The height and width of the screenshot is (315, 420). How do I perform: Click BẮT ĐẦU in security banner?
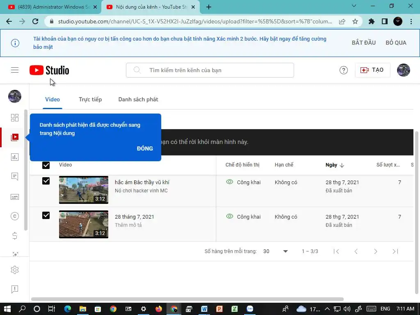(363, 43)
